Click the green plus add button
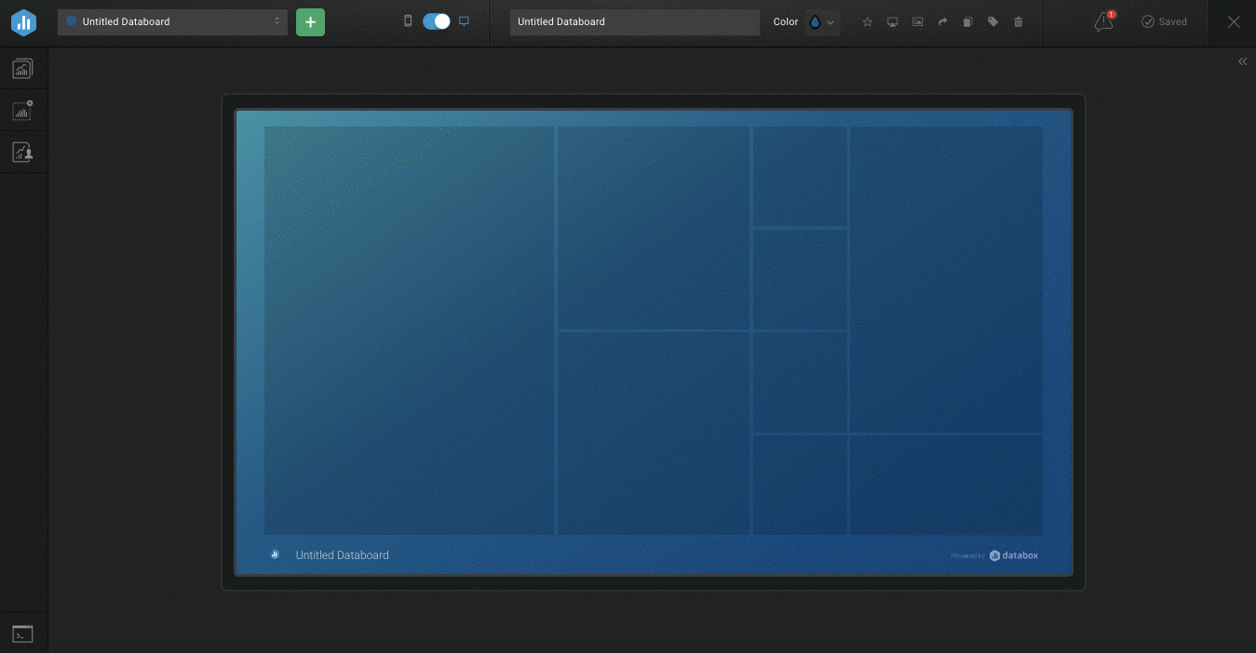The width and height of the screenshot is (1256, 653). [x=310, y=22]
